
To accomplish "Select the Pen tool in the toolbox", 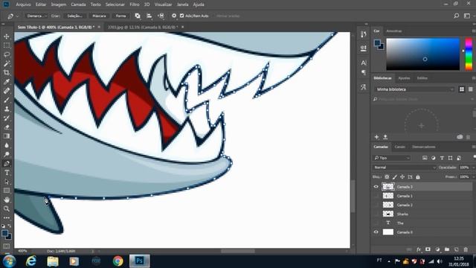I will coord(7,164).
